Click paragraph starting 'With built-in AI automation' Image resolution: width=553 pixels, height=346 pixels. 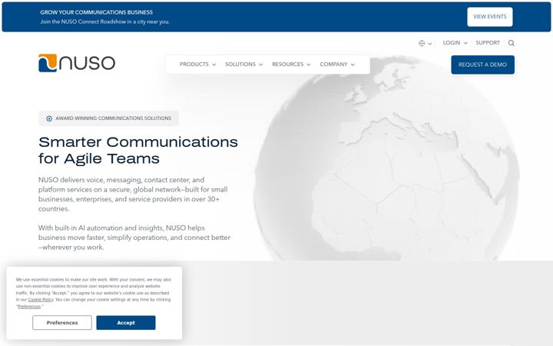tap(134, 238)
